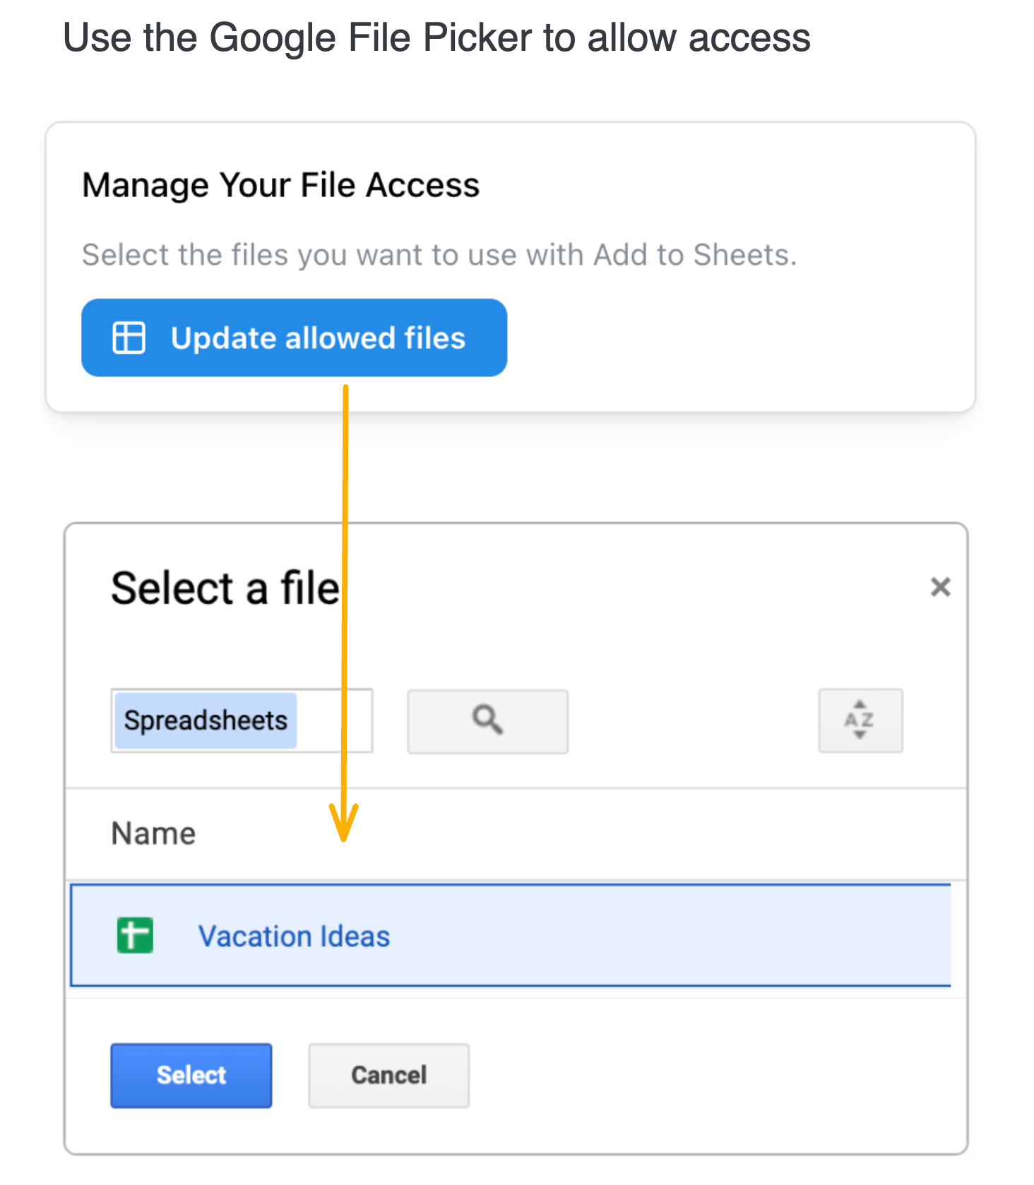Click the green Sheets icon beside Vacation Ideas
The width and height of the screenshot is (1034, 1185).
pos(135,936)
